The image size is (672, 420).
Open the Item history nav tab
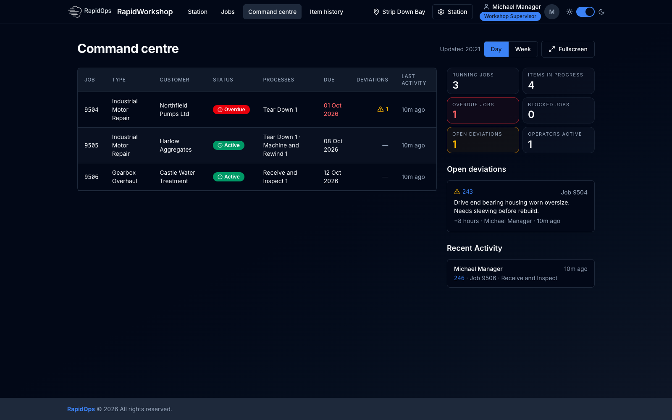tap(326, 12)
